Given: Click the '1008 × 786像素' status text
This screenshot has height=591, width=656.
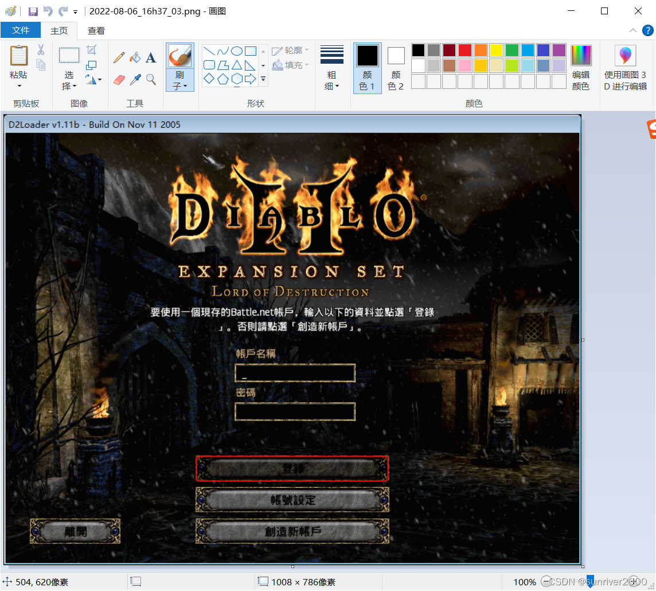Looking at the screenshot, I should pyautogui.click(x=303, y=582).
